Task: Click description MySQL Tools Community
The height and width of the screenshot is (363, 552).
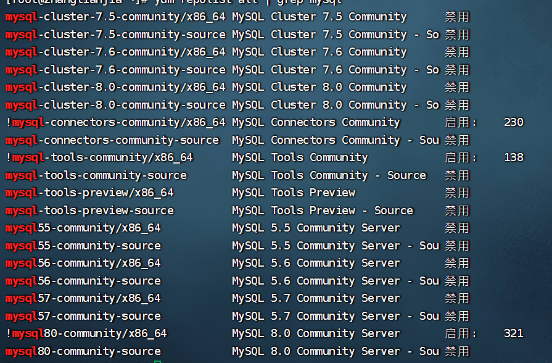Action: [300, 157]
